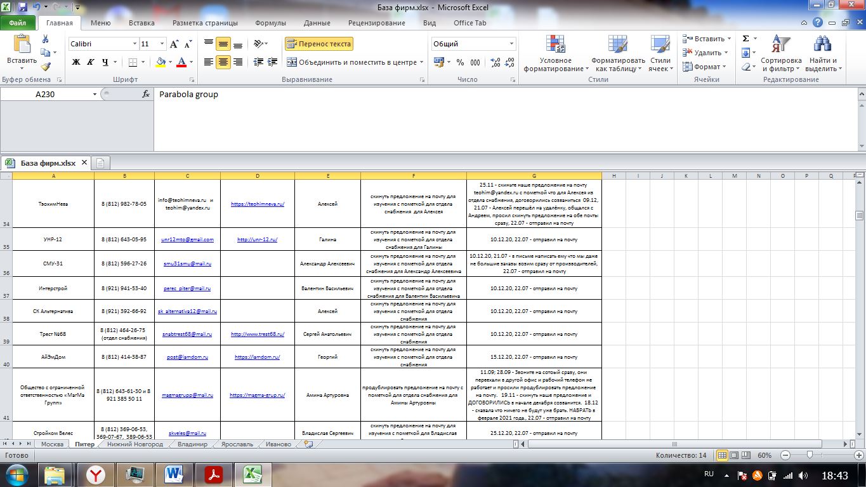Click the fx insert function icon
Screen dimensions: 866x487
[x=145, y=94]
